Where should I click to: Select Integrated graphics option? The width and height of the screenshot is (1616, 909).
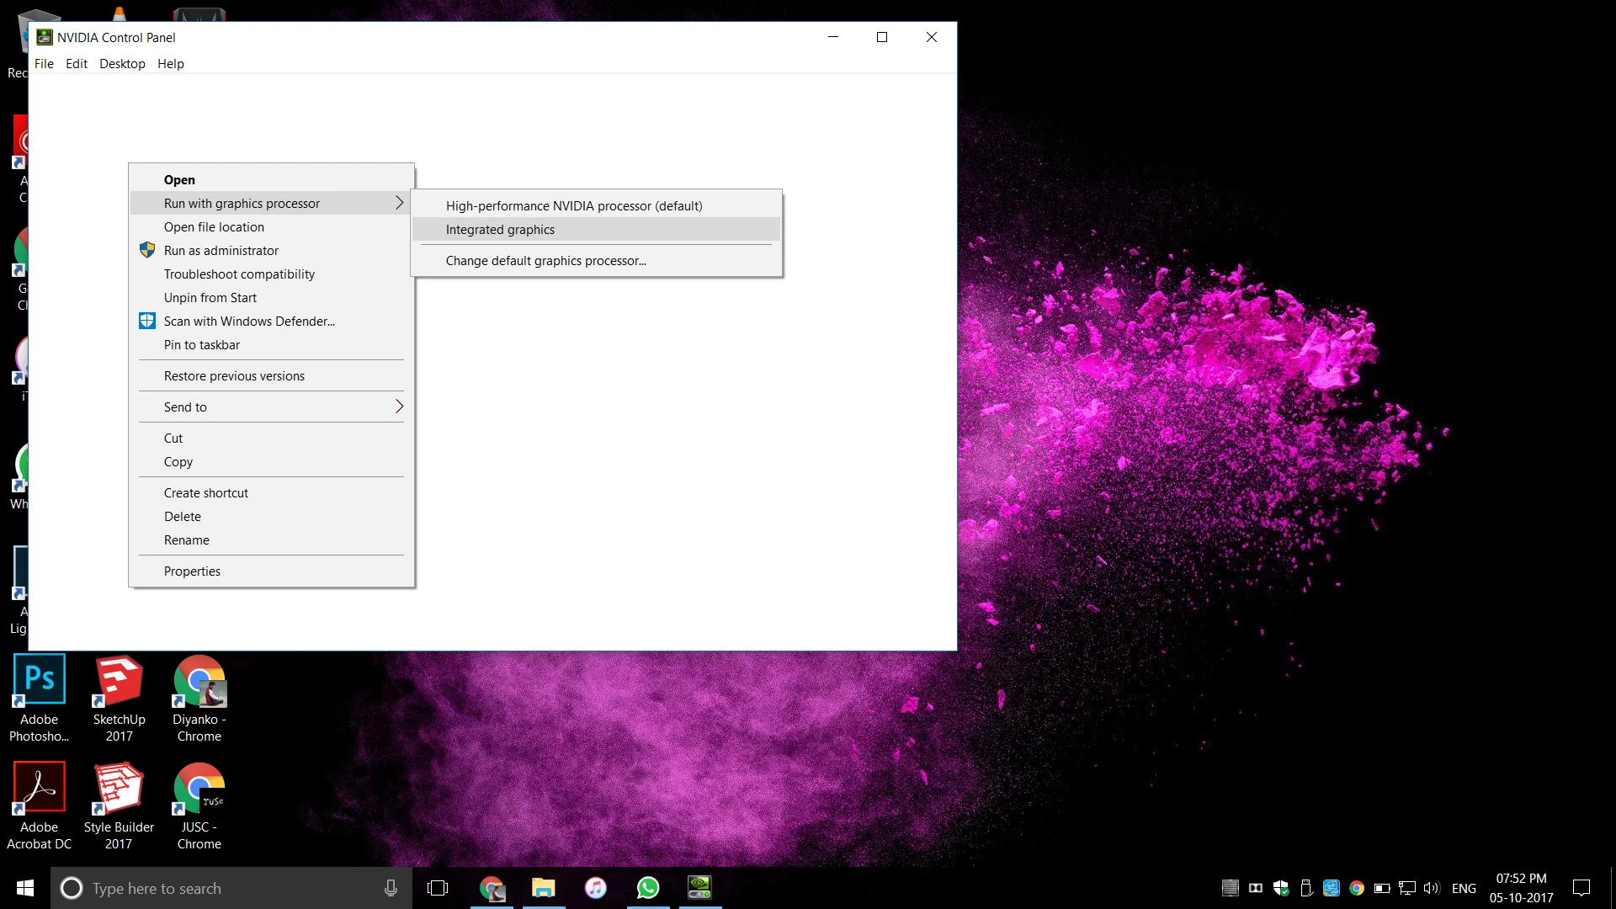(x=500, y=230)
